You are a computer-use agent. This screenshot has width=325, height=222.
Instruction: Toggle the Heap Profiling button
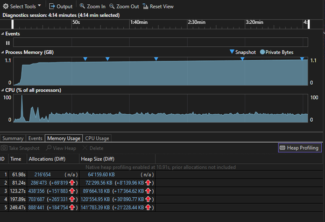click(x=300, y=148)
